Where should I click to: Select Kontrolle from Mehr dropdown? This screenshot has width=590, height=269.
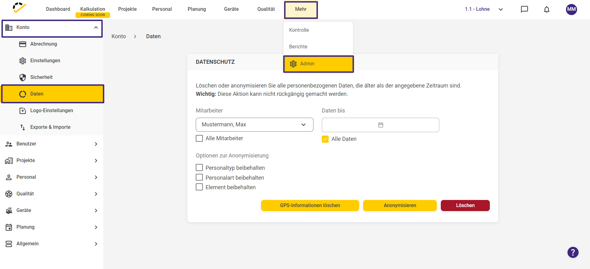click(x=318, y=30)
